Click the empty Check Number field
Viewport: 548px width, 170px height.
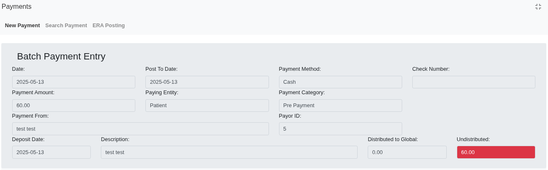[474, 82]
